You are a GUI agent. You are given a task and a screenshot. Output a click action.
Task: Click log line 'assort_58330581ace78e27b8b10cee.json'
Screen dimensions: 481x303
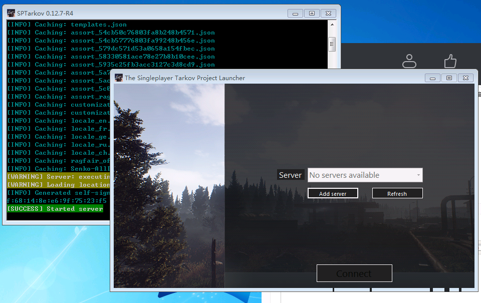pyautogui.click(x=111, y=57)
